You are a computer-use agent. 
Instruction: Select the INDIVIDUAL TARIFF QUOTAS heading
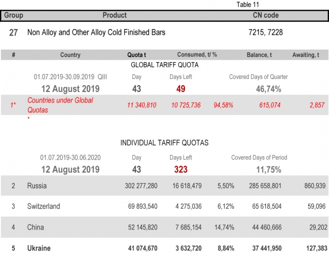(x=164, y=143)
